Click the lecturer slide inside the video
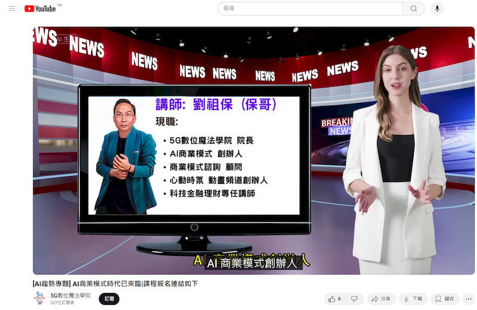Image resolution: width=477 pixels, height=310 pixels. (194, 155)
